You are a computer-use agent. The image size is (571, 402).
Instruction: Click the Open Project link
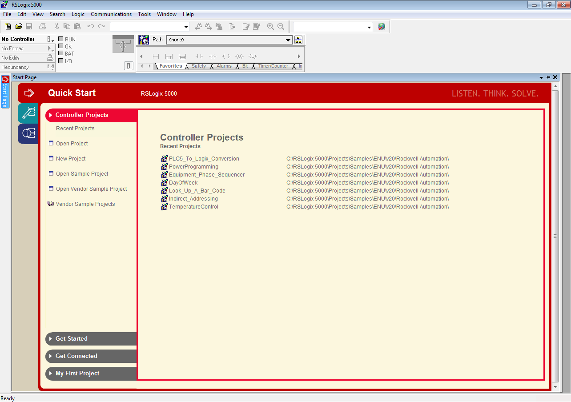click(72, 144)
